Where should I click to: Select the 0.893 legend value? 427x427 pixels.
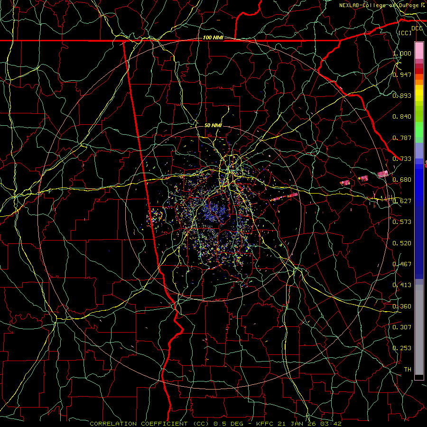tap(402, 95)
